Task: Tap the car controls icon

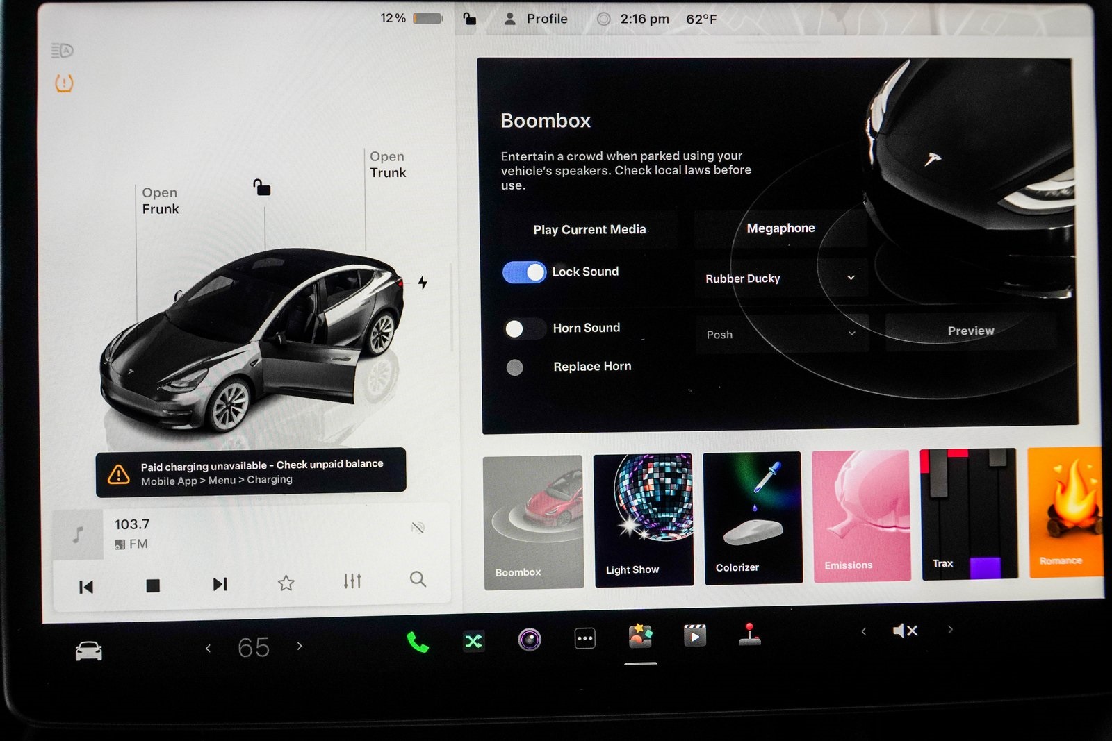Action: click(88, 651)
